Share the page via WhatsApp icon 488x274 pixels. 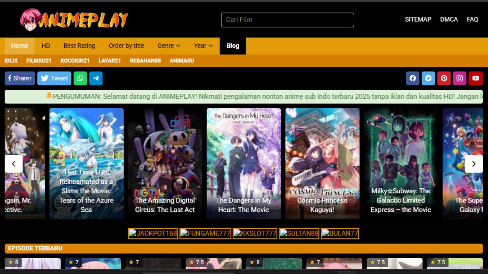pos(80,78)
